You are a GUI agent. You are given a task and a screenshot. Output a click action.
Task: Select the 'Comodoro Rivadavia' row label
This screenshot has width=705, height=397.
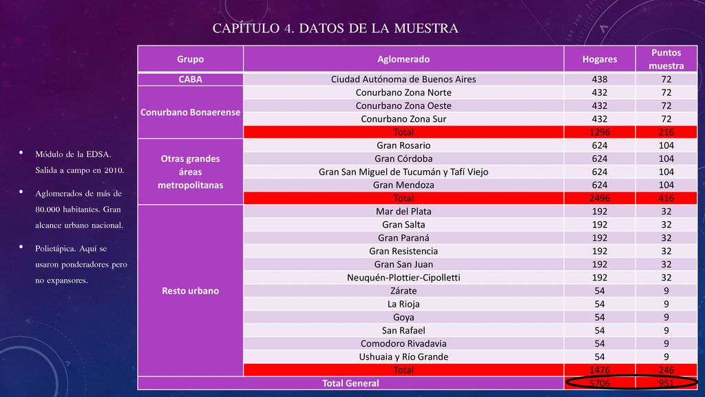[x=403, y=343]
